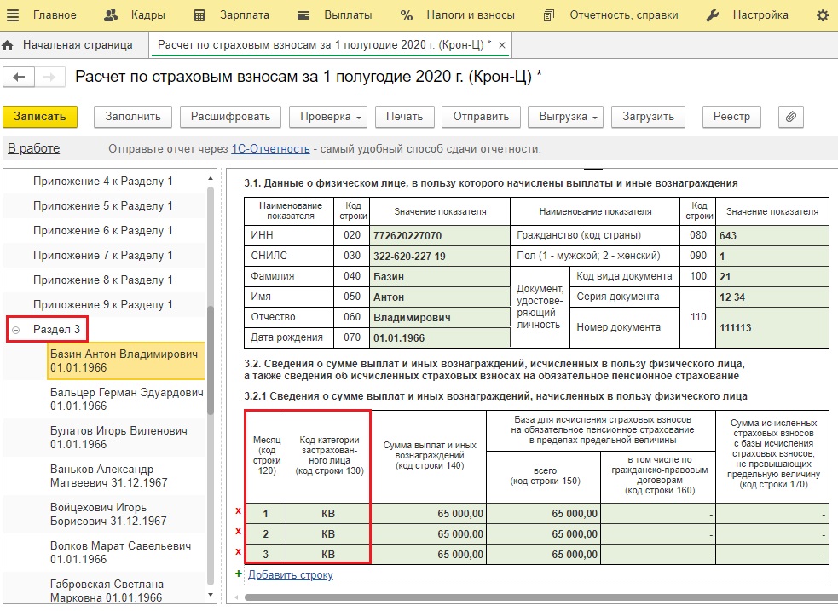
Task: Open the Налоги и взносы menu
Action: 471,15
